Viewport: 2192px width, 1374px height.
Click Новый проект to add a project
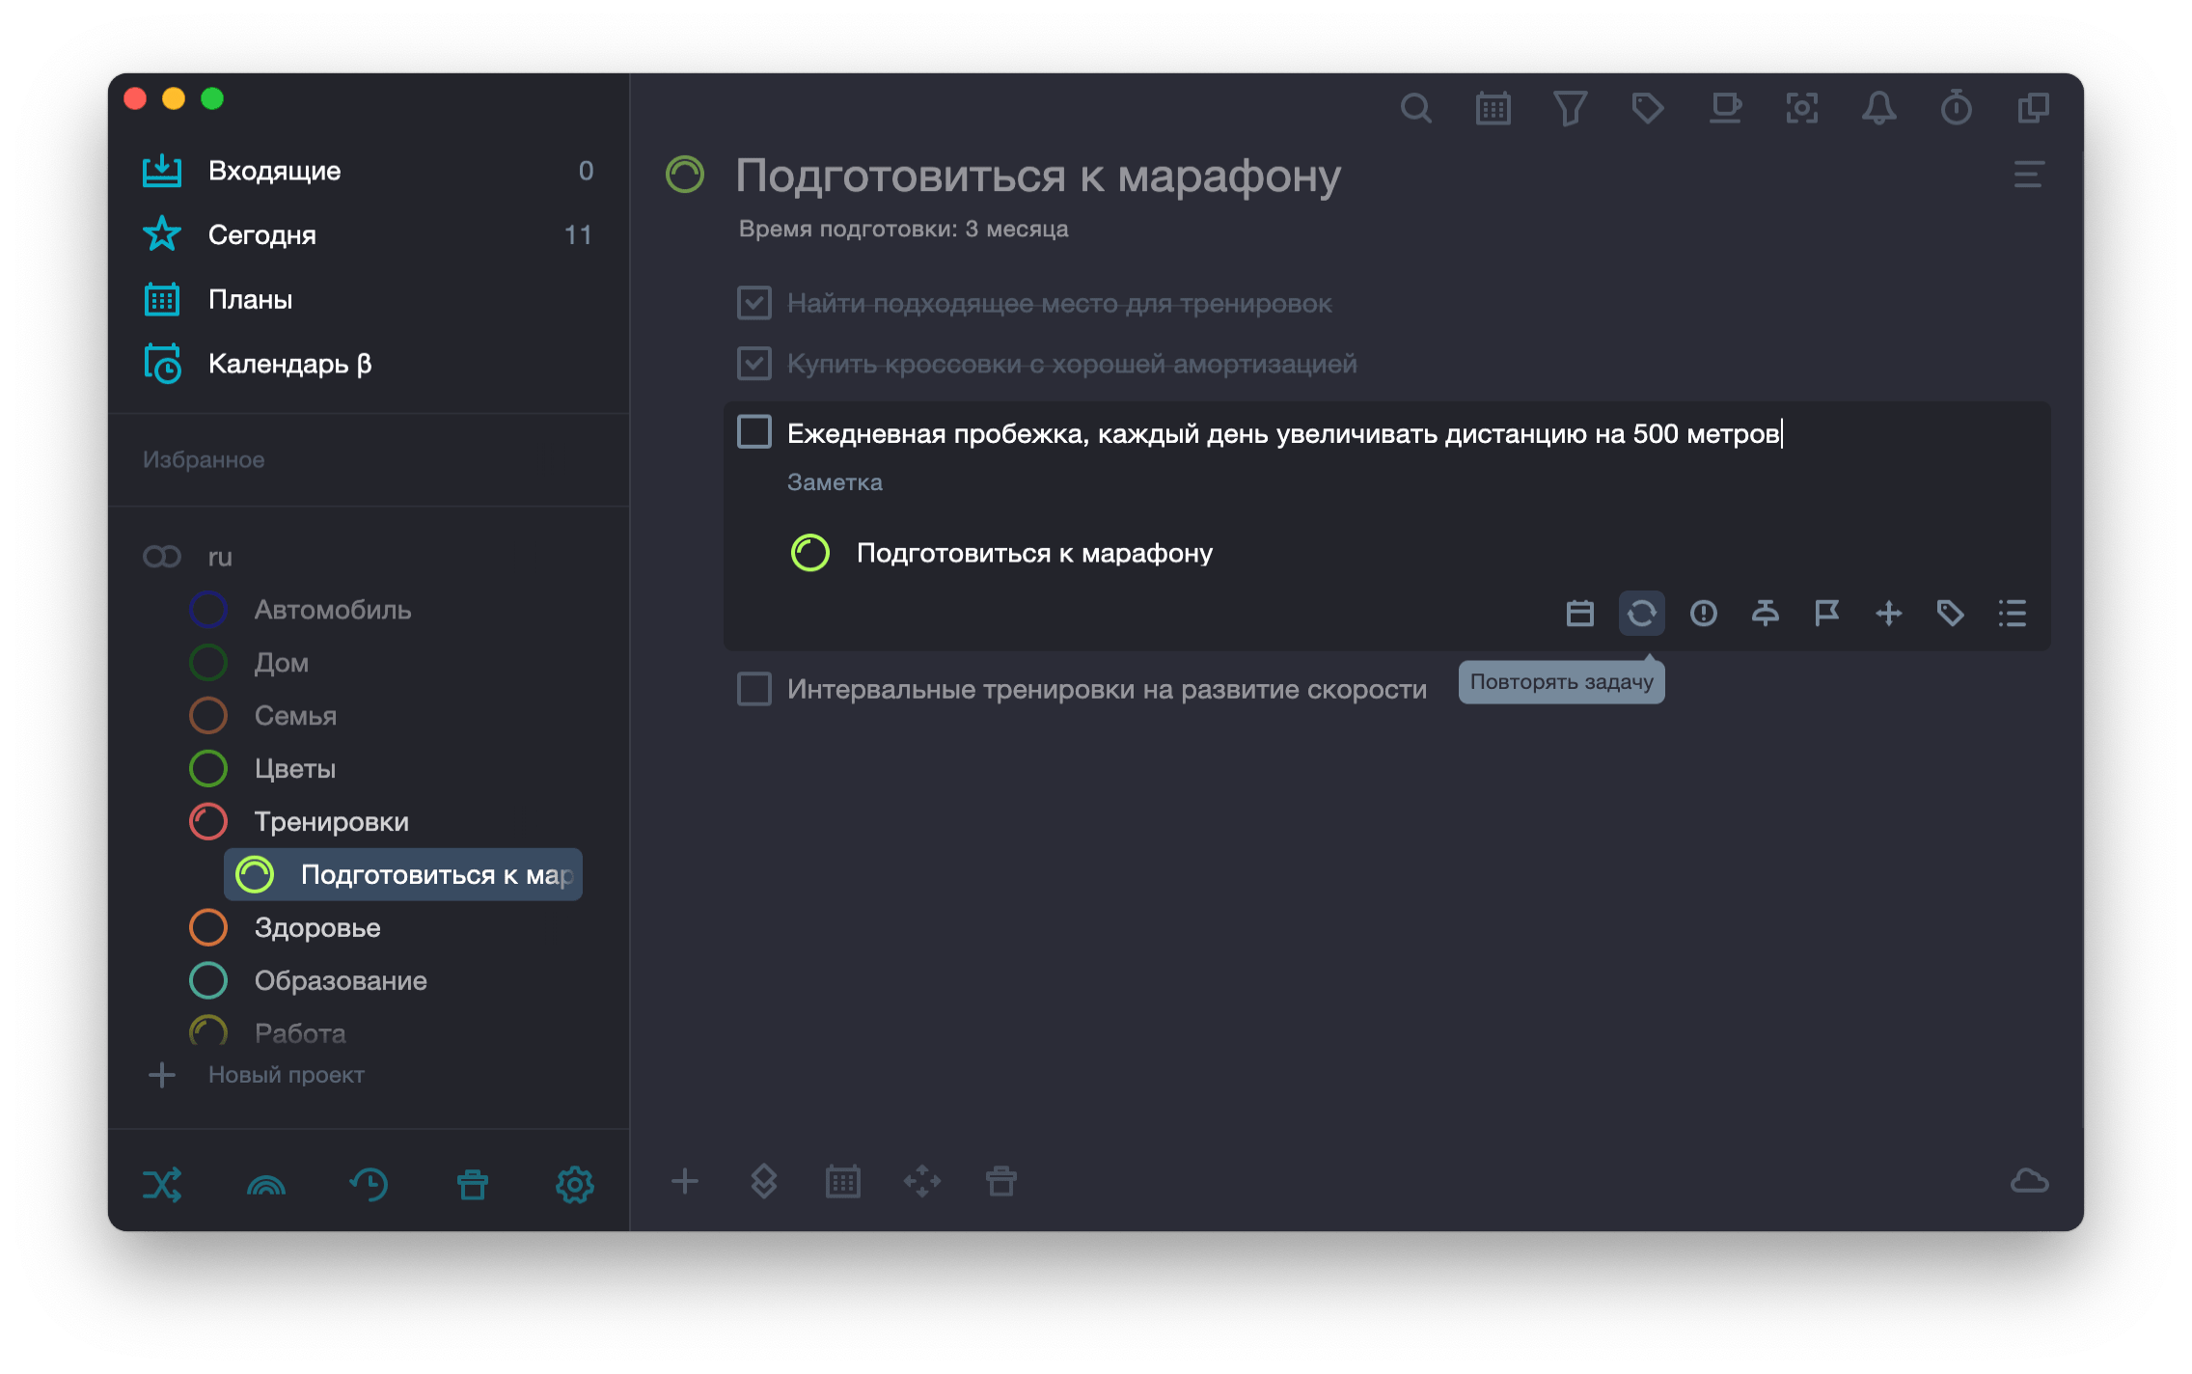(286, 1075)
